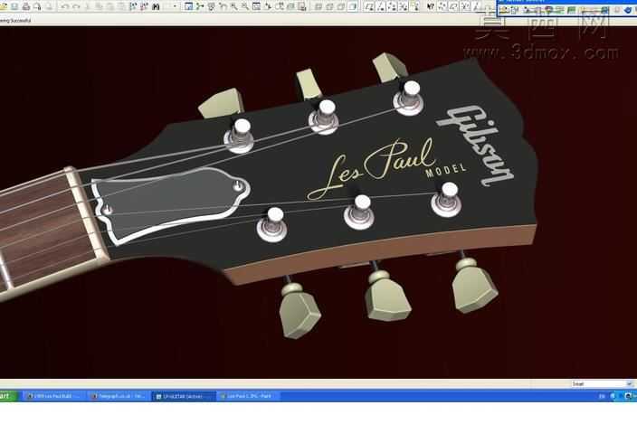Switch to Telegraph.co.uk taskbar window
The image size is (637, 424).
119,396
